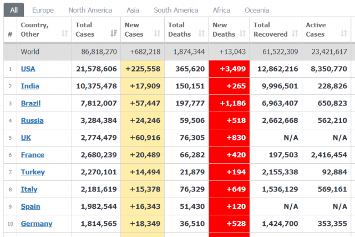
Task: Click USA active cases 8,350,770
Action: pyautogui.click(x=329, y=69)
